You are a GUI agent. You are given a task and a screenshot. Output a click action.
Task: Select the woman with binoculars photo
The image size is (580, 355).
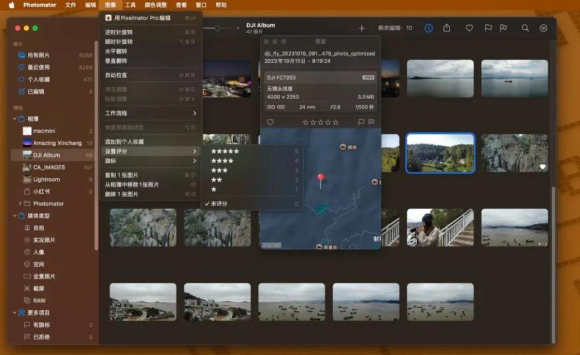click(x=440, y=227)
